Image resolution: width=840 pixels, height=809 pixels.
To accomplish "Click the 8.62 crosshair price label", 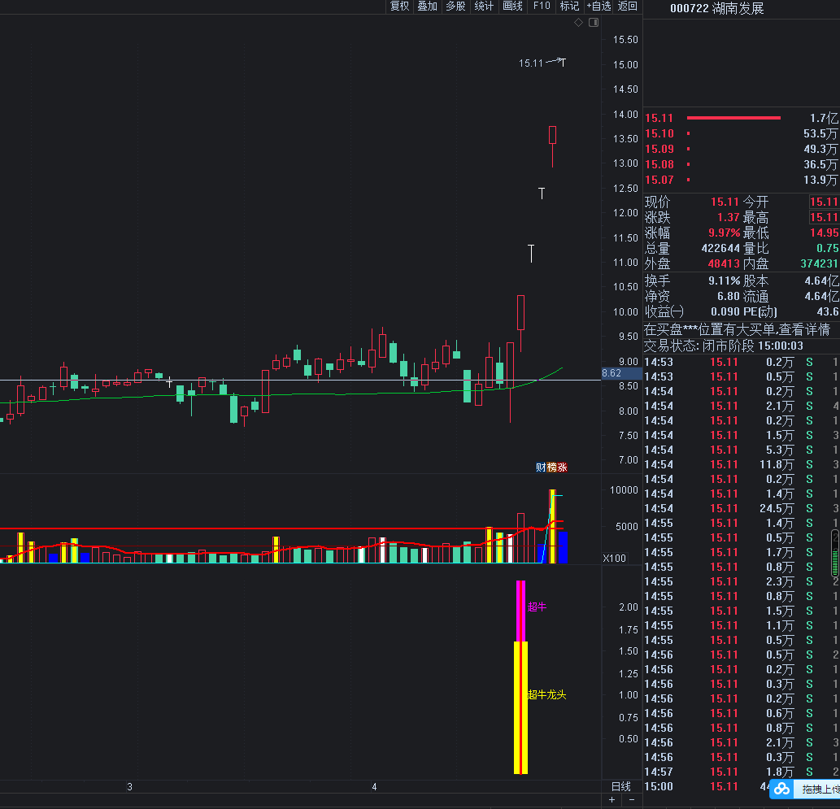I will [x=612, y=373].
